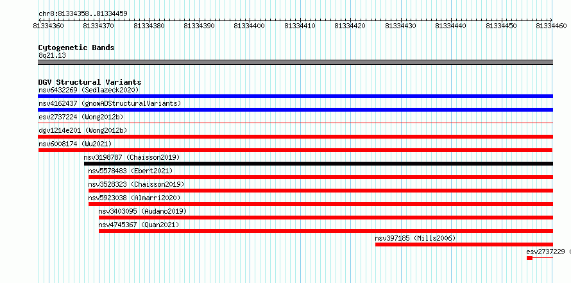Click ruler position 81334460
The width and height of the screenshot is (571, 283).
coord(551,26)
